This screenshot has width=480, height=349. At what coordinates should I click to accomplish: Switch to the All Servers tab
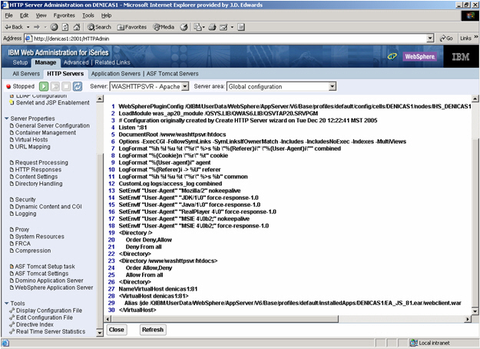point(26,74)
